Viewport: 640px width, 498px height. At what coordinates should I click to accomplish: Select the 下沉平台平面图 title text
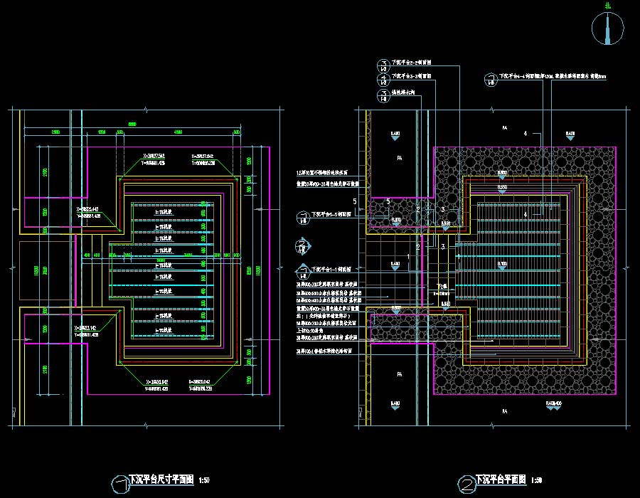click(501, 480)
